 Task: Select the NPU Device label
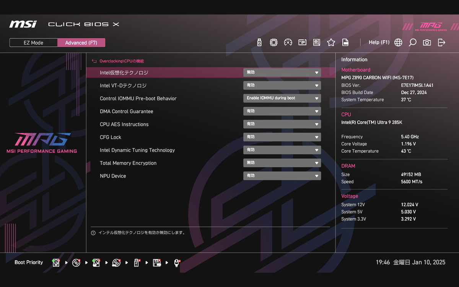tap(113, 176)
